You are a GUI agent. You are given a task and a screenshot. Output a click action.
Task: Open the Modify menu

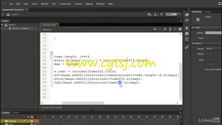[x=45, y=4]
